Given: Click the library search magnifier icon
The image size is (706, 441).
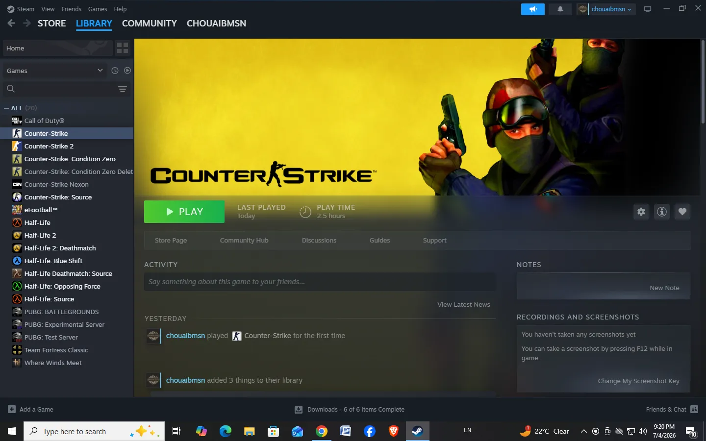Looking at the screenshot, I should pos(11,89).
